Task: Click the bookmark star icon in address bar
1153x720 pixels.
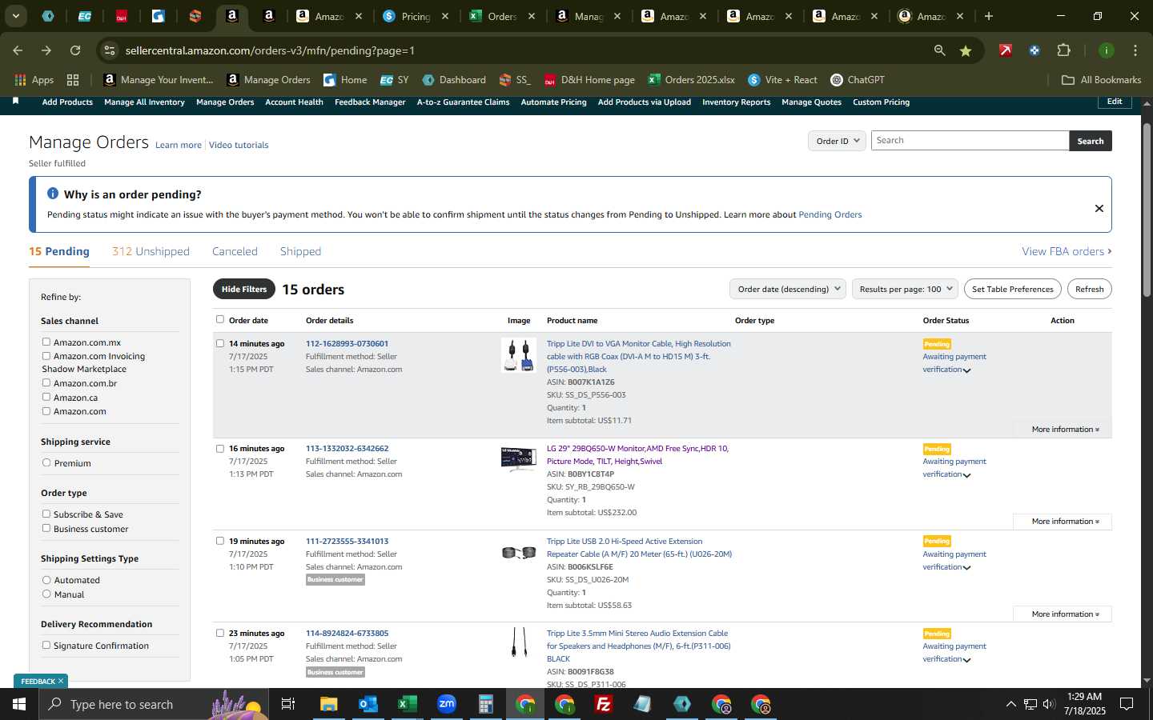Action: pos(966,50)
